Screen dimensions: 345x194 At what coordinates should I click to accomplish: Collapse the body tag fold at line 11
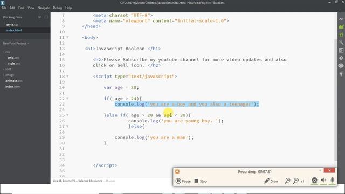click(x=67, y=37)
